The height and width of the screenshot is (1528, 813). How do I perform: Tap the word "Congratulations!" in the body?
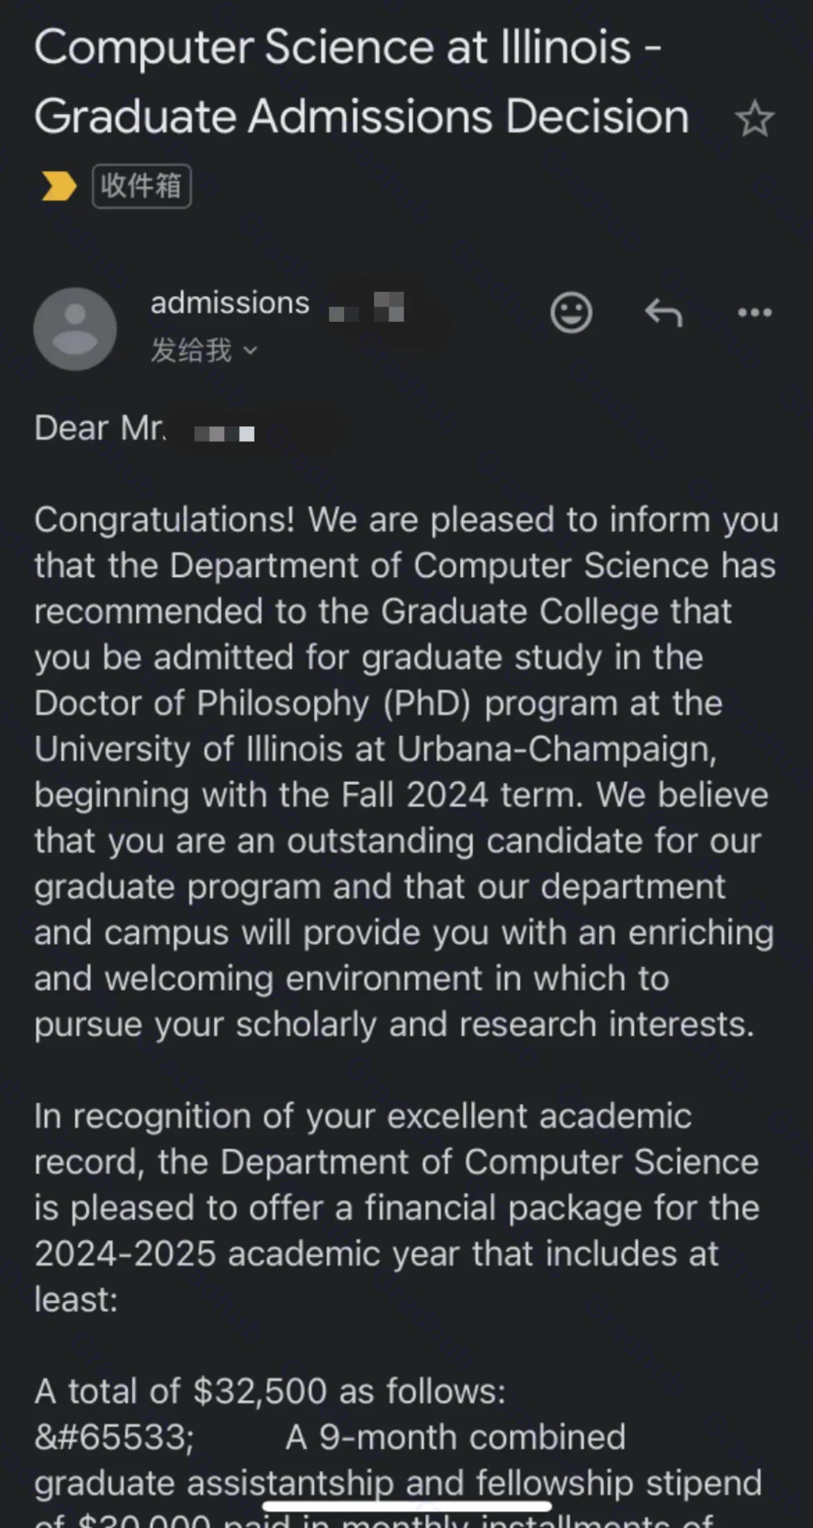(165, 520)
